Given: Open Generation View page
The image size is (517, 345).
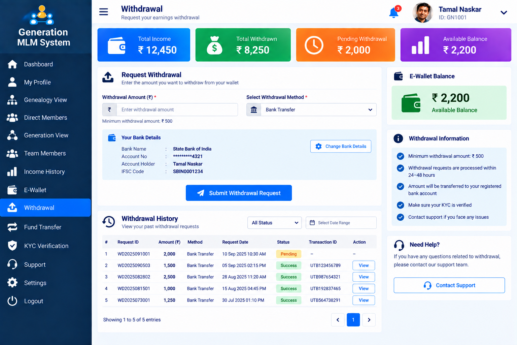Looking at the screenshot, I should tap(45, 135).
